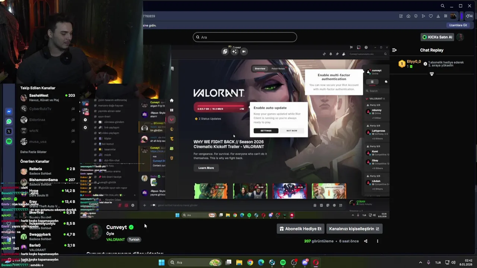477x268 pixels.
Task: Open the shield privacy protection icon
Action: 416,16
